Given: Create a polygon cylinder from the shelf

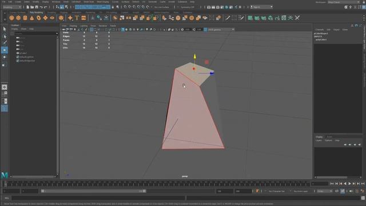Looking at the screenshot, I should pyautogui.click(x=25, y=18).
